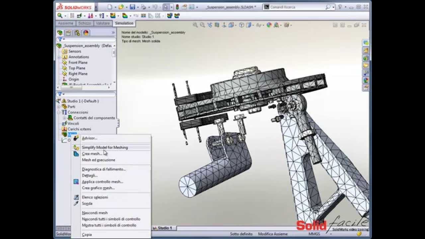
Task: Choose Advisor... from the context menu
Action: pyautogui.click(x=90, y=138)
